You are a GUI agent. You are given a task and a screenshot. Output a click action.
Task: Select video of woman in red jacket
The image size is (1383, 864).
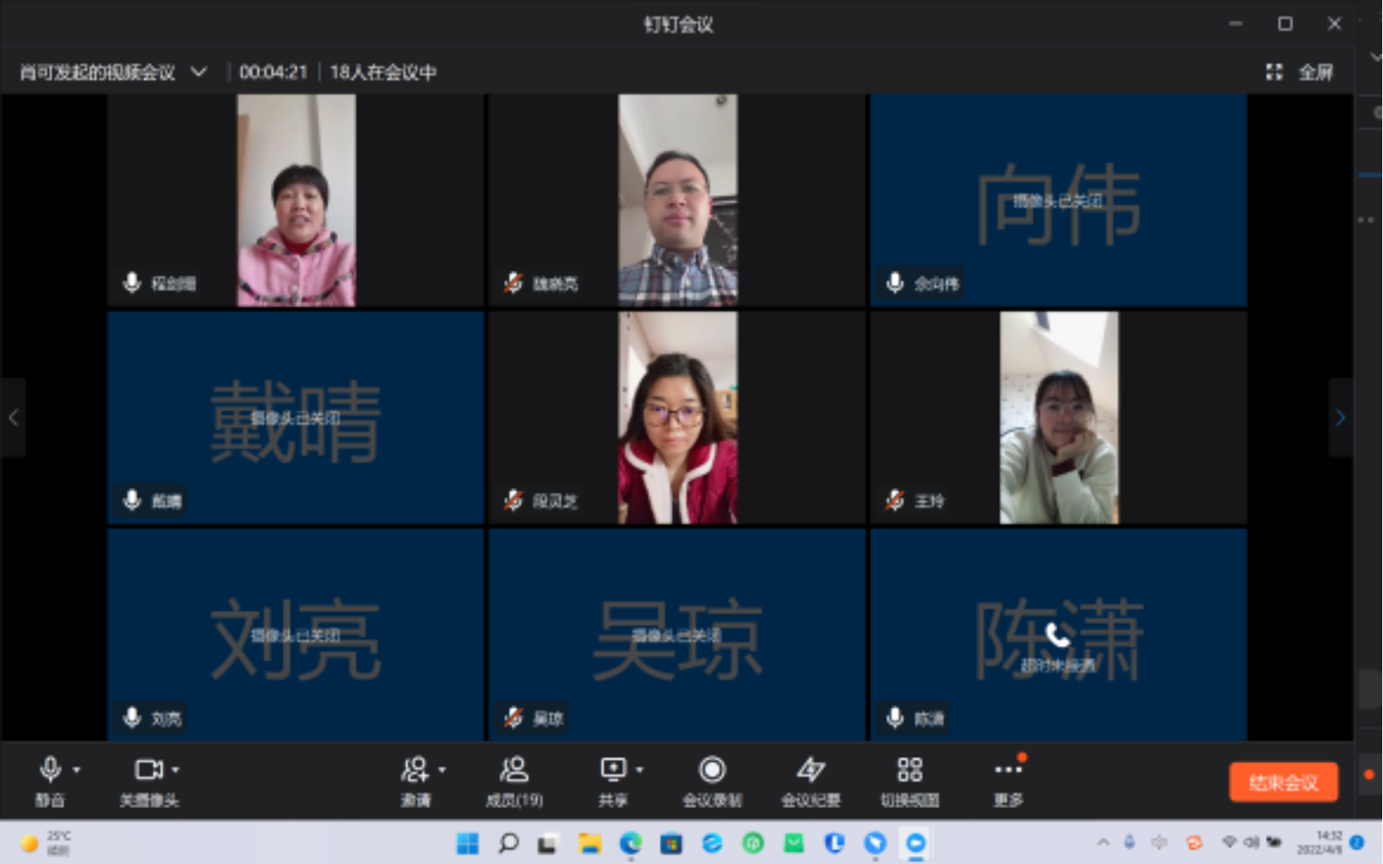[x=678, y=418]
